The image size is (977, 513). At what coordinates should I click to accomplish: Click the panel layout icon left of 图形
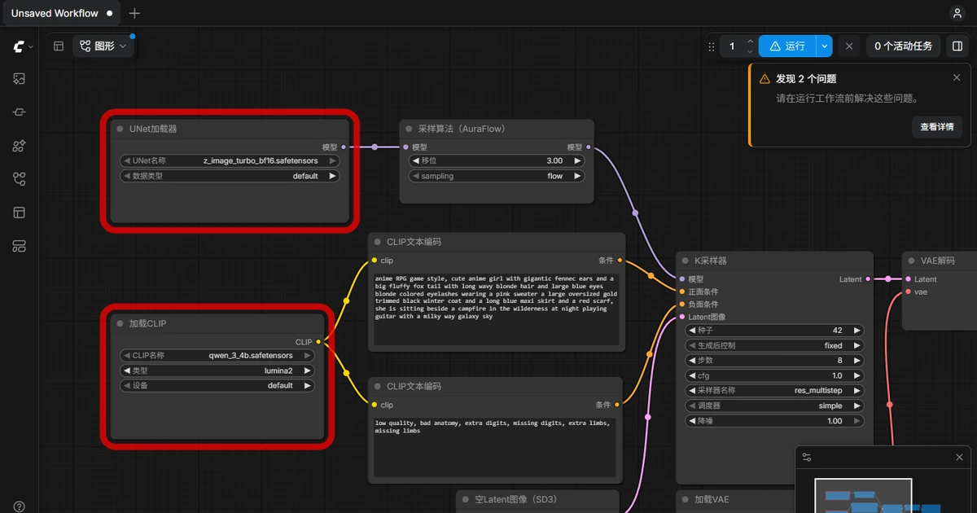point(59,46)
